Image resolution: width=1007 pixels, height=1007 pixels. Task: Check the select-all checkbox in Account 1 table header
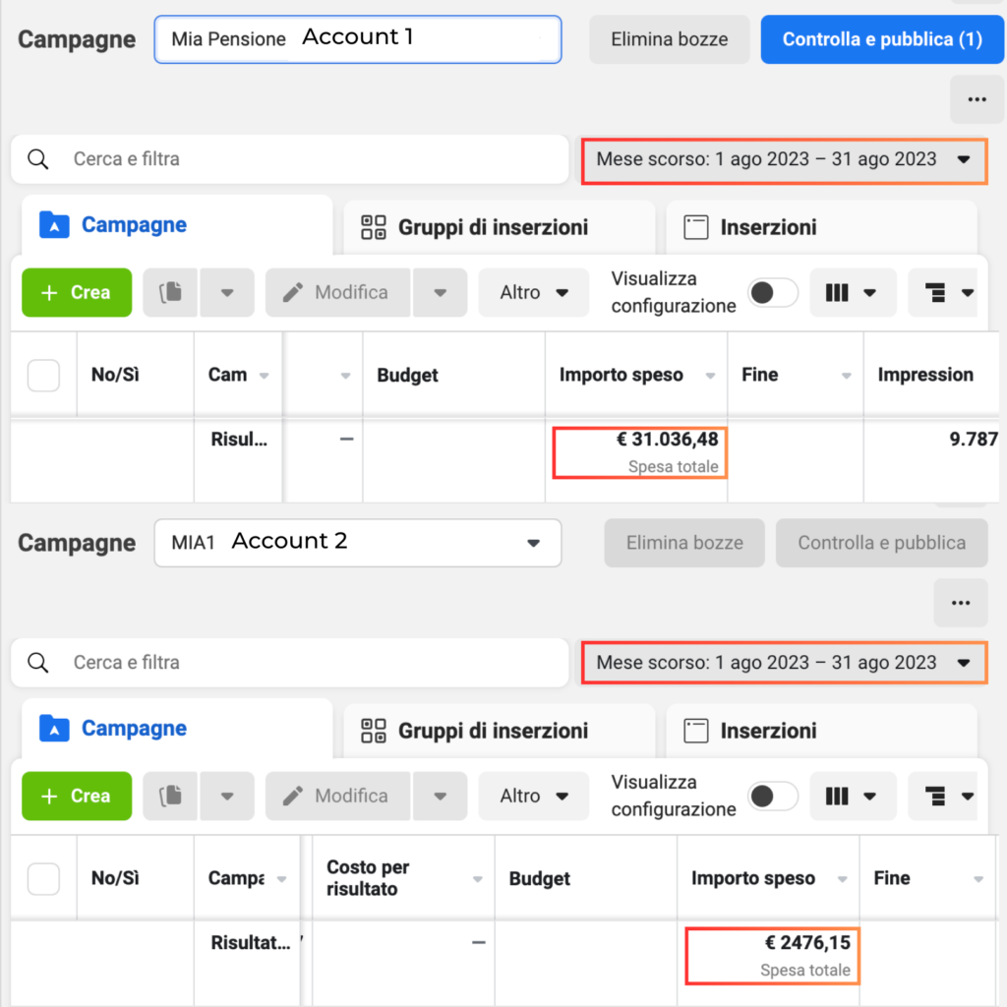pyautogui.click(x=43, y=375)
